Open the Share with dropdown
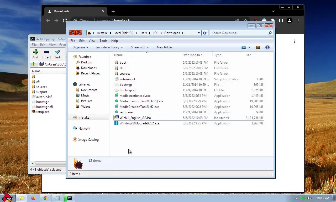This screenshot has width=336, height=202. tap(140, 47)
